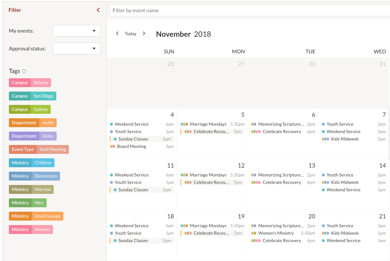Collapse the Filter sidebar with the chevron
This screenshot has width=390, height=261.
point(98,10)
